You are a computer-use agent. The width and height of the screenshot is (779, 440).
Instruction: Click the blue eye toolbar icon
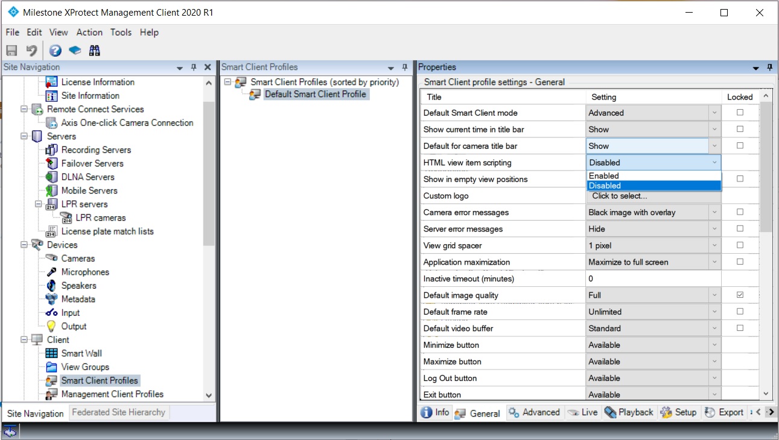[75, 51]
